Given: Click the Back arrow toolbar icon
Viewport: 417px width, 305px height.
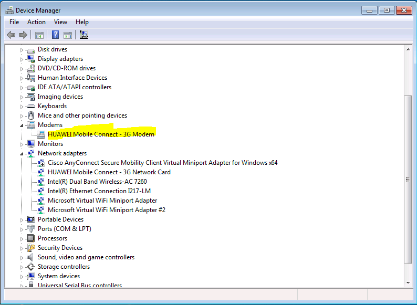Looking at the screenshot, I should click(x=11, y=35).
